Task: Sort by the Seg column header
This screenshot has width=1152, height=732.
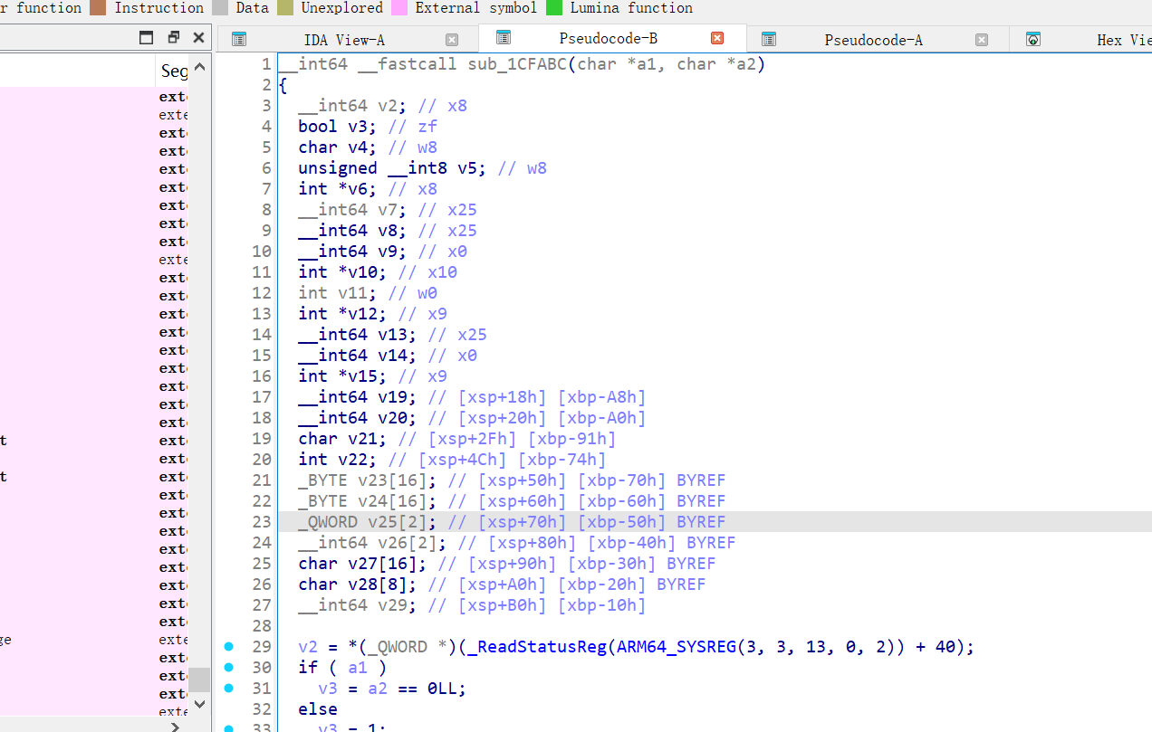Action: pos(173,71)
